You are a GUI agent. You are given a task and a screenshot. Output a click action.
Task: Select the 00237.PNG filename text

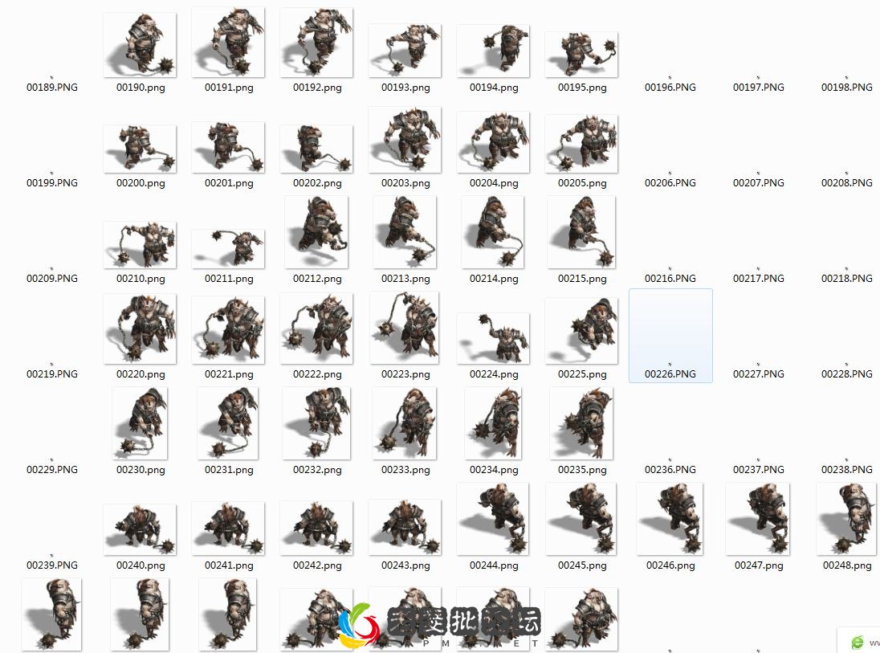758,469
